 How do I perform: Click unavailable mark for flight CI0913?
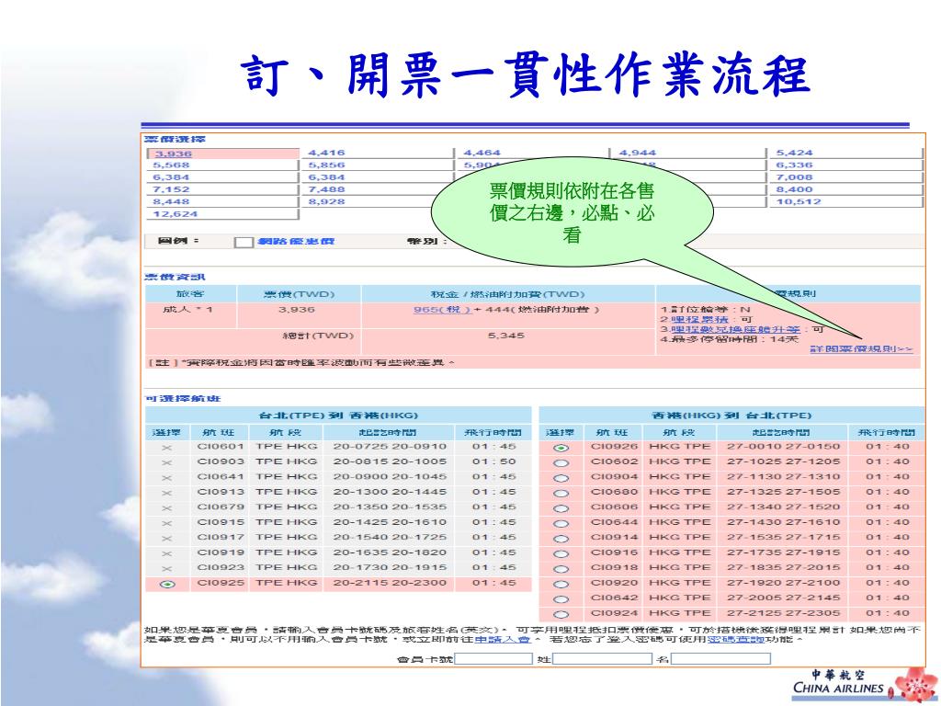(167, 493)
